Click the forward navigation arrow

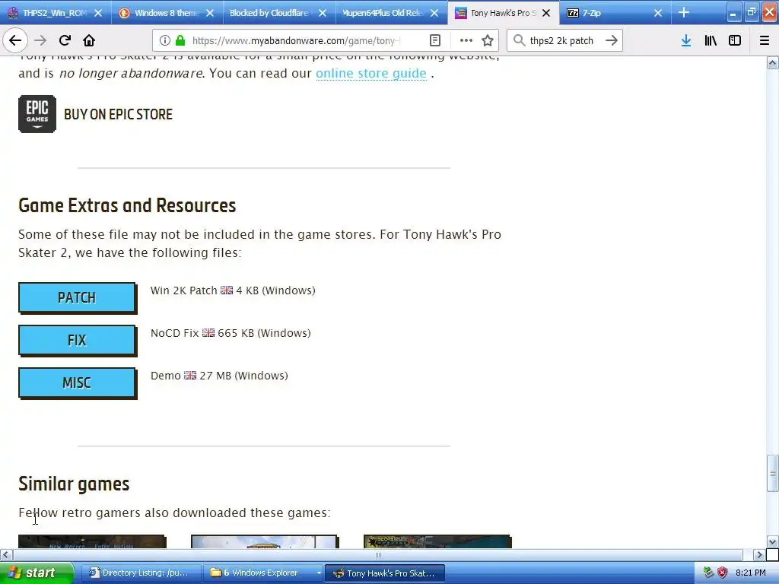point(40,40)
